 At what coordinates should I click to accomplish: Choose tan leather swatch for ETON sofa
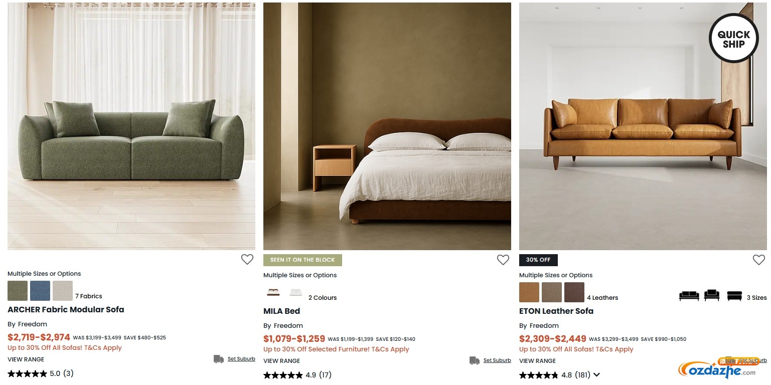[x=529, y=292]
